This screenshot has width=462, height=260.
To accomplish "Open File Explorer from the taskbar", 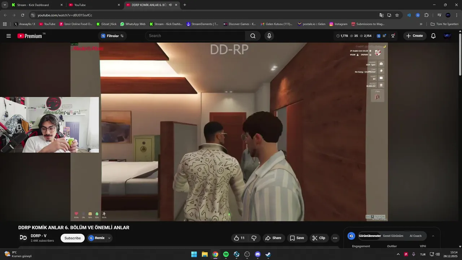I will click(x=205, y=254).
